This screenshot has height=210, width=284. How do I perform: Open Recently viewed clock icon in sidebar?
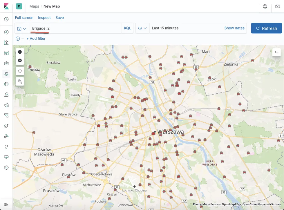pyautogui.click(x=6, y=19)
